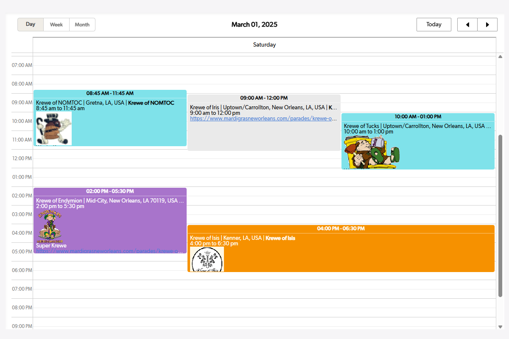This screenshot has width=509, height=339.
Task: Click the scrollbar up arrow
Action: 500,57
